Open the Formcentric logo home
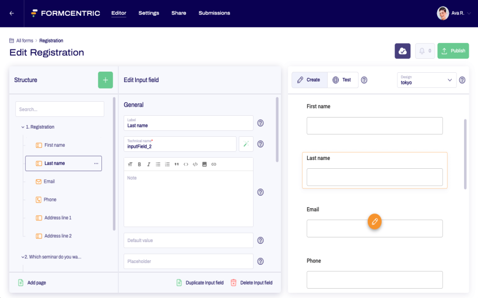This screenshot has height=298, width=478. (65, 13)
